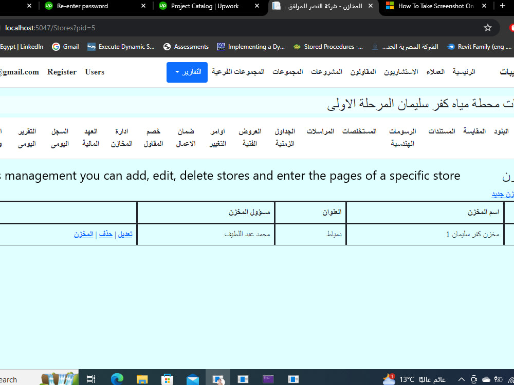Open Task View on the taskbar
Image resolution: width=514 pixels, height=385 pixels.
click(91, 379)
